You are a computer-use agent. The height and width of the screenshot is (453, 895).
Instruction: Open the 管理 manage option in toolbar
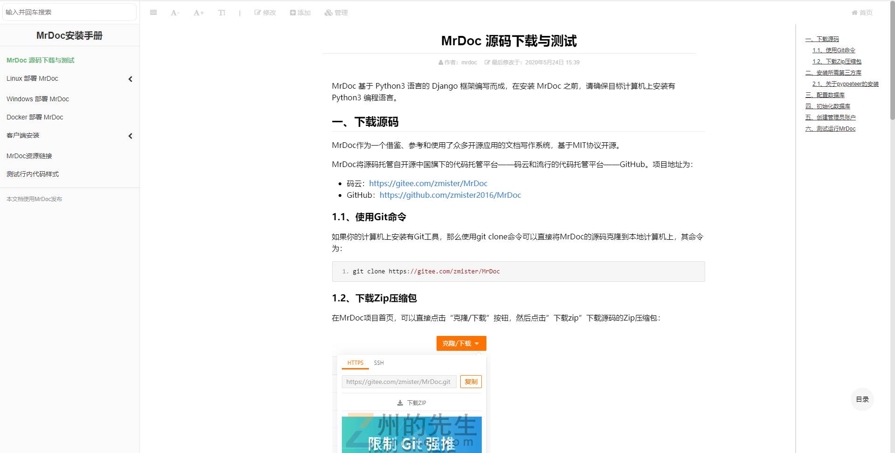[x=336, y=13]
